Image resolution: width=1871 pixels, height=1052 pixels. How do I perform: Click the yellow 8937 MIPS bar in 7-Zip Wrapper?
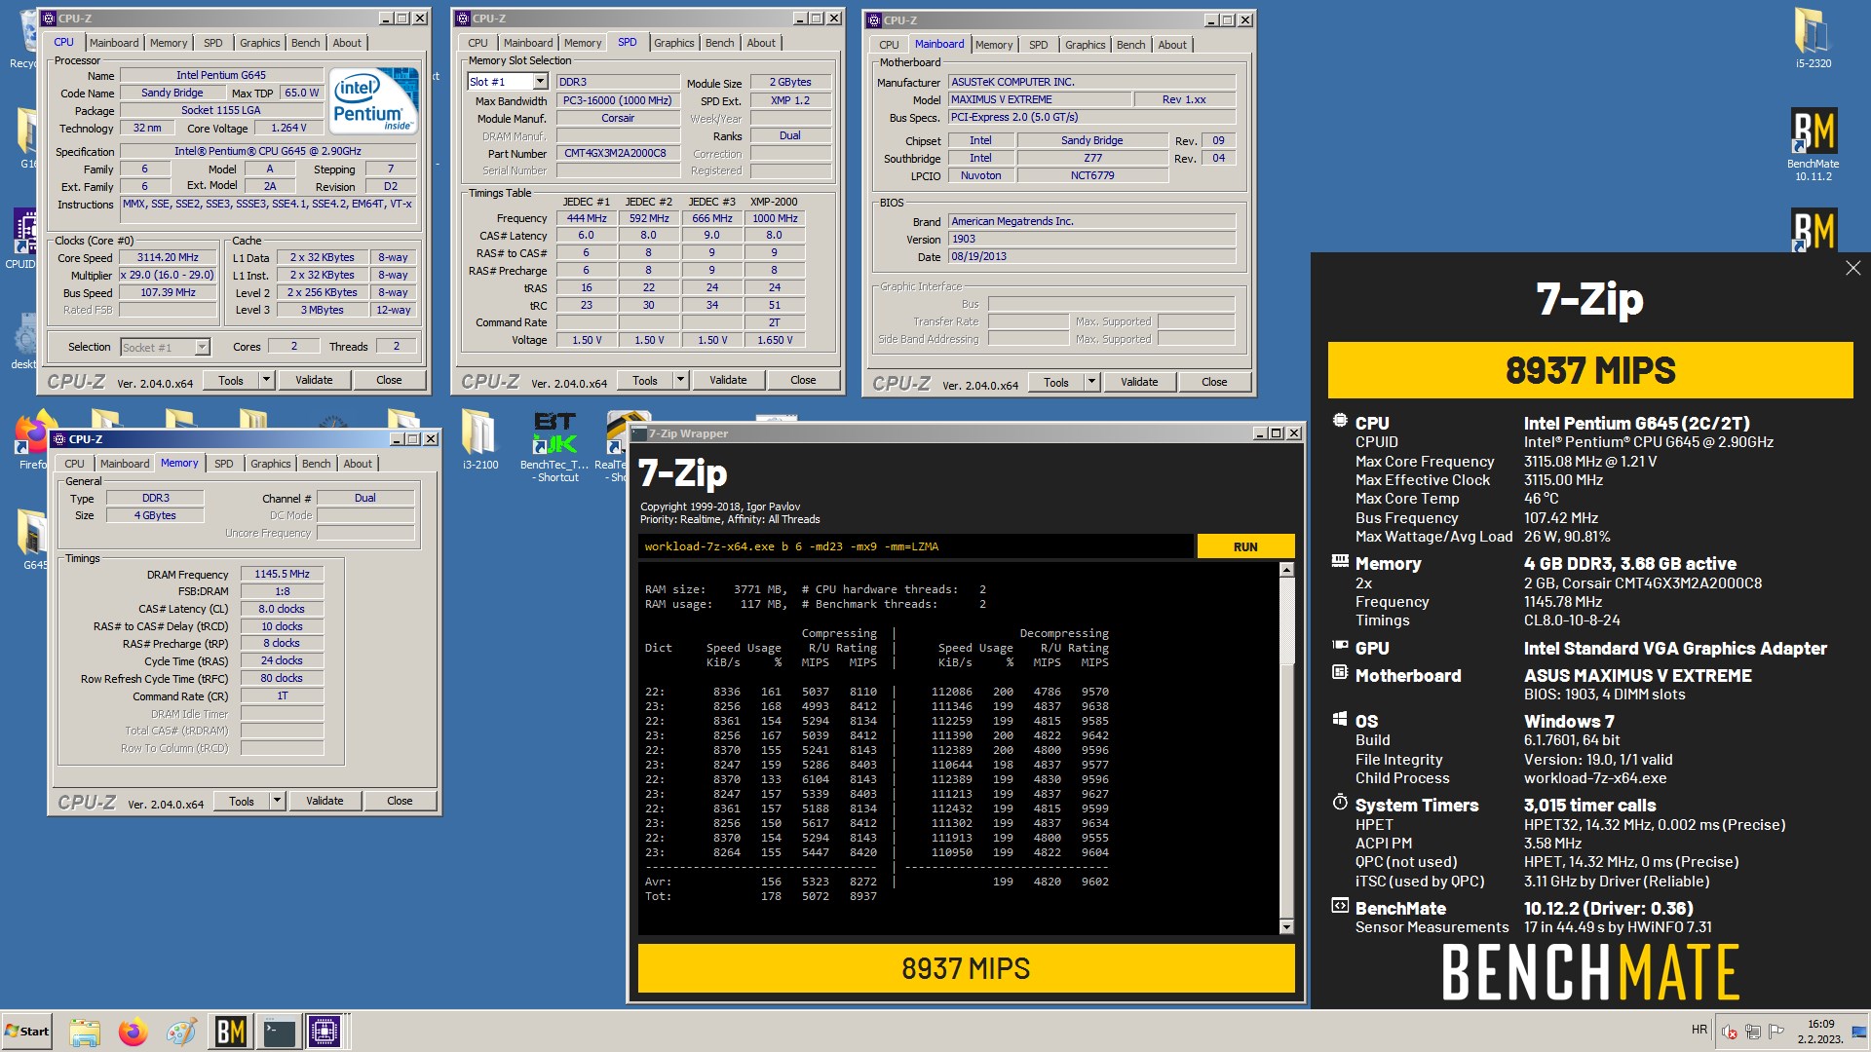(966, 968)
